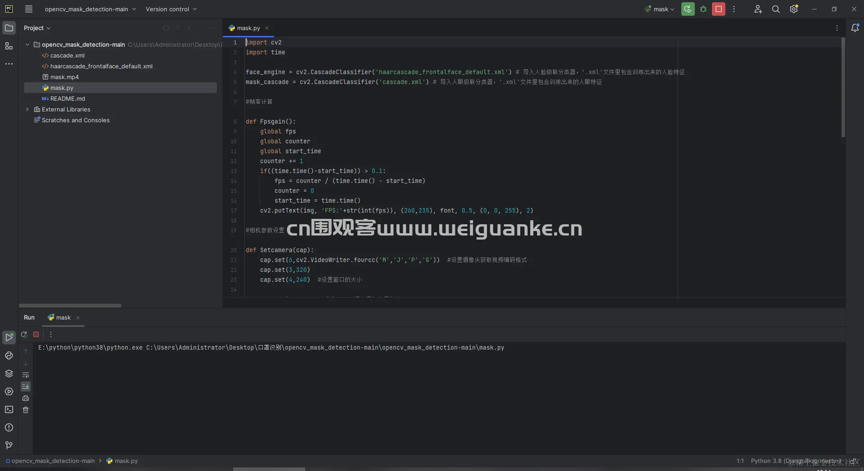Screen dimensions: 864x471
Task: Click the editor vertical scrollbar thumb
Action: tap(843, 87)
